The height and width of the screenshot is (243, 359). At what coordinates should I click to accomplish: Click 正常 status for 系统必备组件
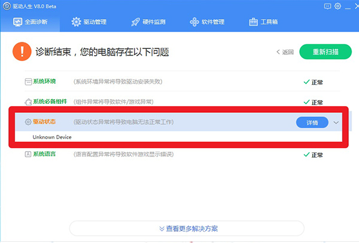pyautogui.click(x=313, y=102)
